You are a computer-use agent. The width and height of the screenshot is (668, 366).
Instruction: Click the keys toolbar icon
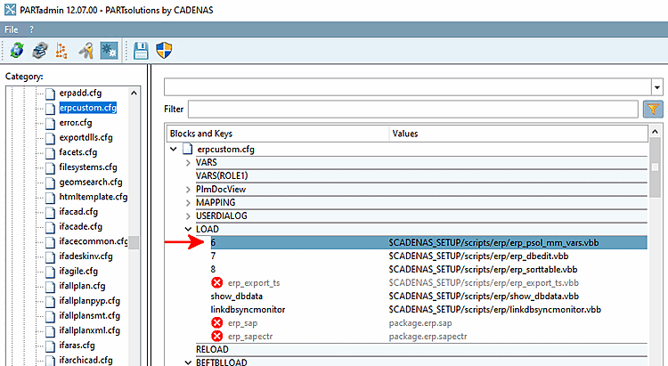[86, 50]
